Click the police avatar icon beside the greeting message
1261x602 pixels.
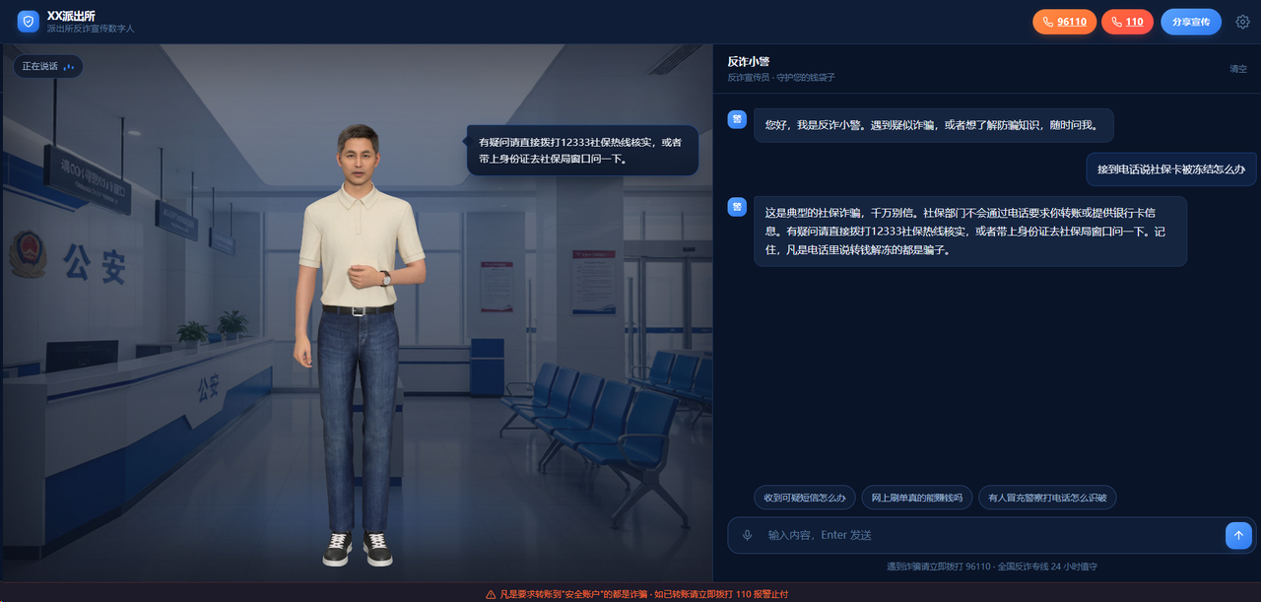(x=737, y=119)
